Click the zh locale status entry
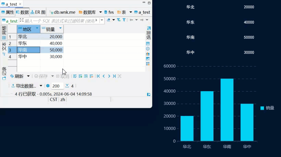This screenshot has width=281, height=157. coord(63,99)
